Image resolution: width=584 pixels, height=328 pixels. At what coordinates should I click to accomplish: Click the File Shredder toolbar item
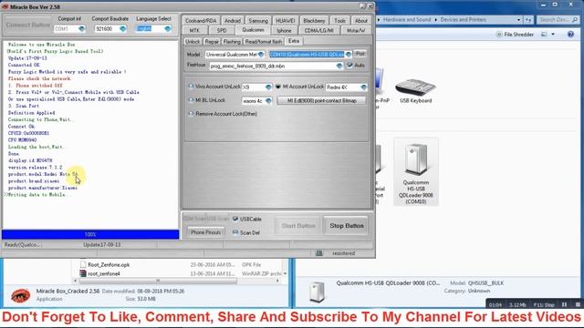(515, 35)
